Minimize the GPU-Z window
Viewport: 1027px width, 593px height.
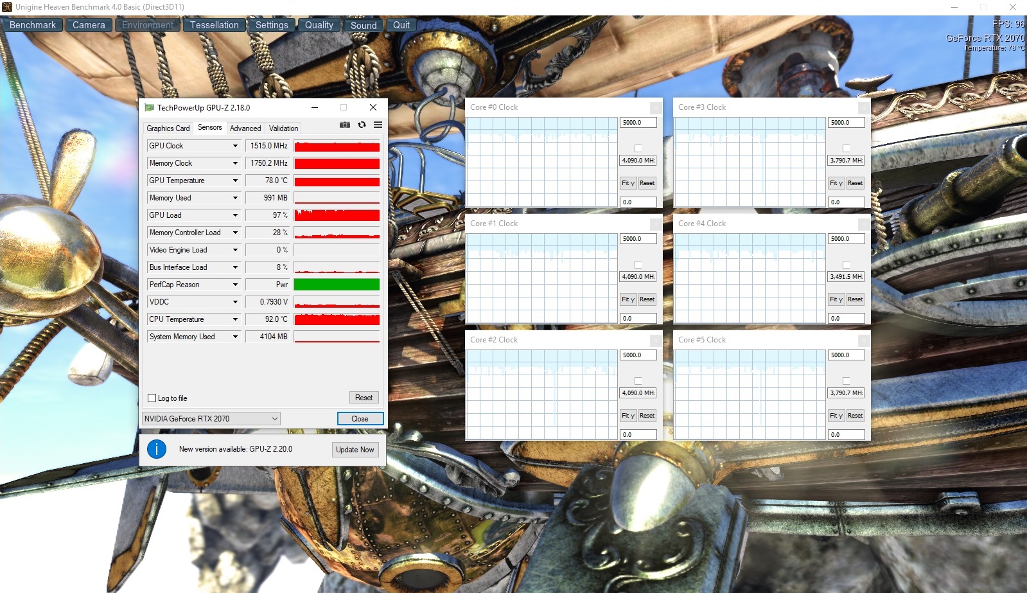pos(315,107)
